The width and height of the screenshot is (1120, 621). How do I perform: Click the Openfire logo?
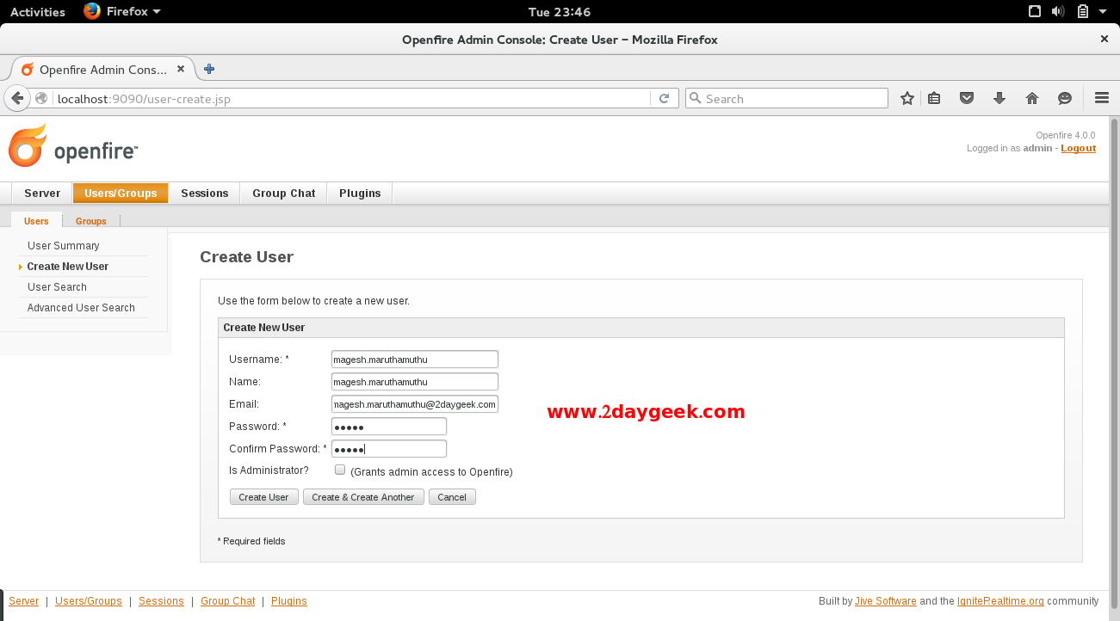73,145
